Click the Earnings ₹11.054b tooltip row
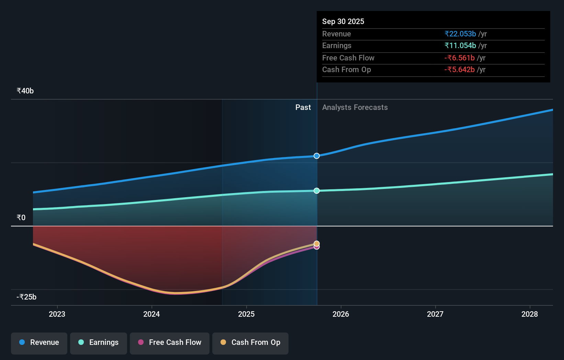 pyautogui.click(x=461, y=45)
